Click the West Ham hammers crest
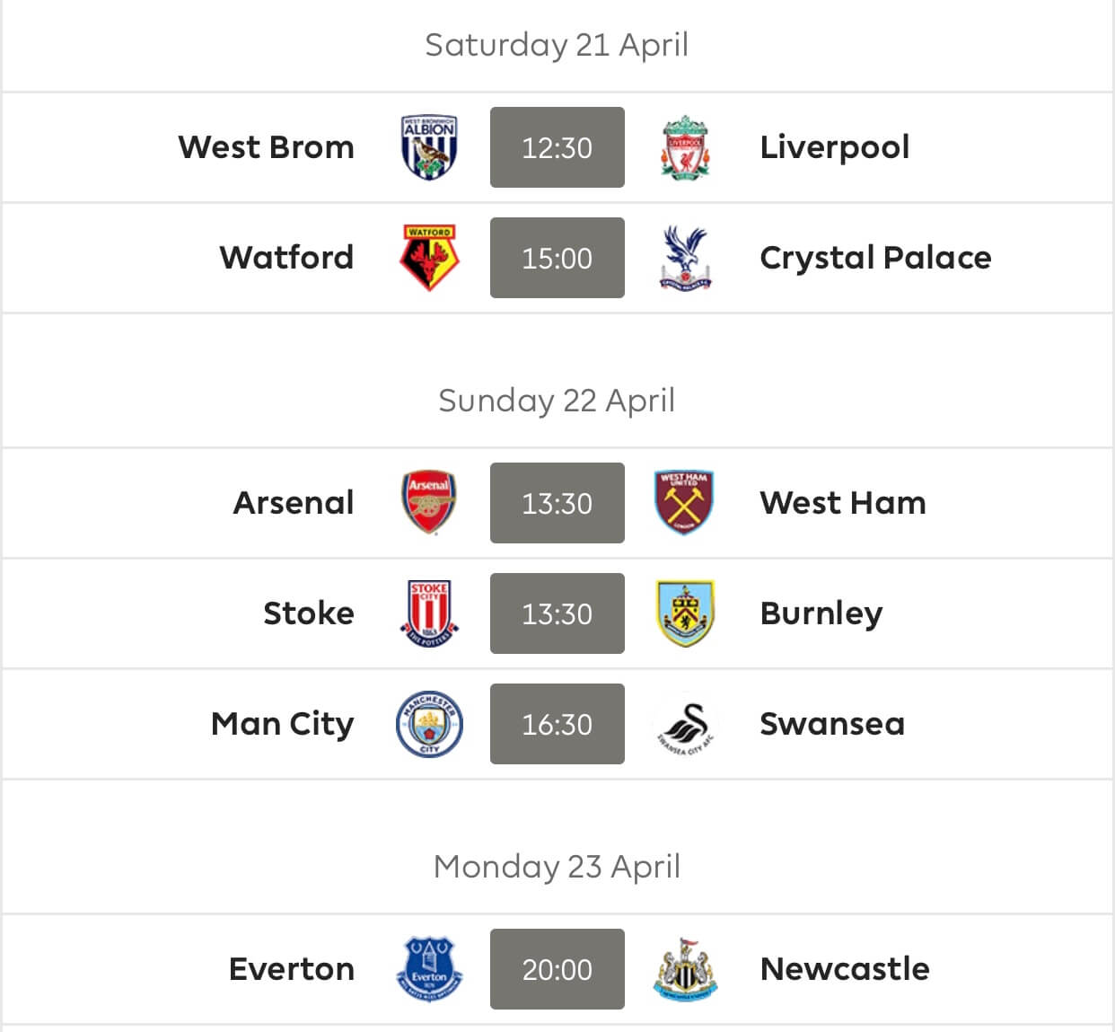 coord(685,503)
